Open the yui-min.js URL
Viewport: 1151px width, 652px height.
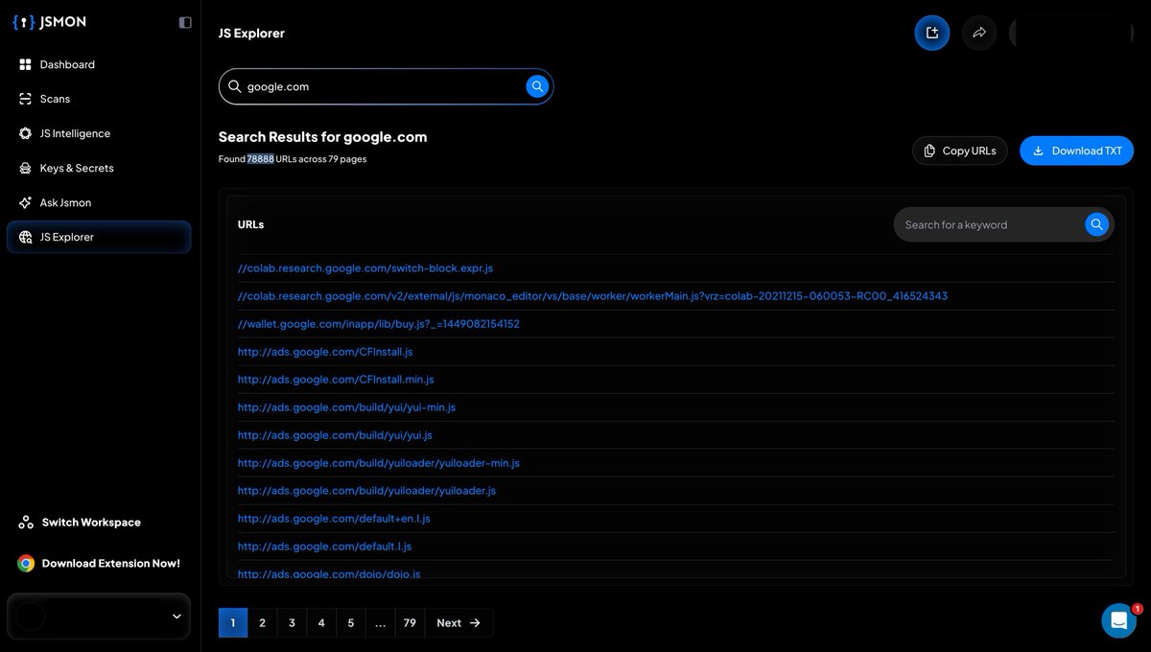click(346, 407)
